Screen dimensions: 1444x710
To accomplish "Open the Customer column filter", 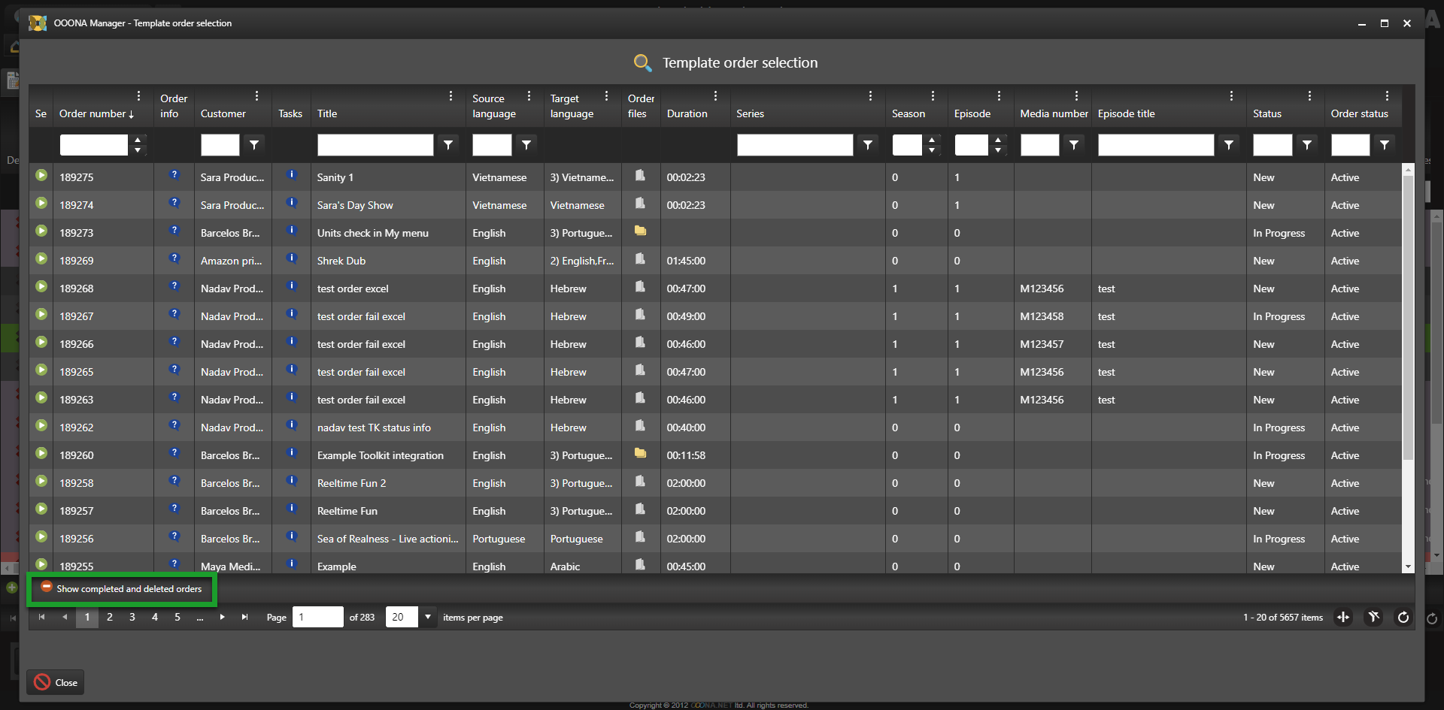I will [254, 145].
